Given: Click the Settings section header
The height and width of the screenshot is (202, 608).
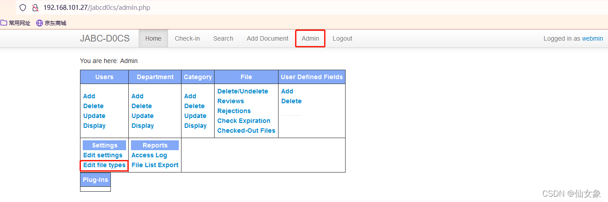Looking at the screenshot, I should click(105, 145).
